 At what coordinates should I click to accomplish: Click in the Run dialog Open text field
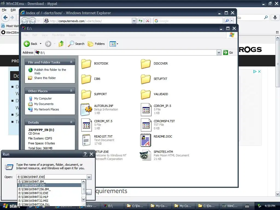[52, 177]
